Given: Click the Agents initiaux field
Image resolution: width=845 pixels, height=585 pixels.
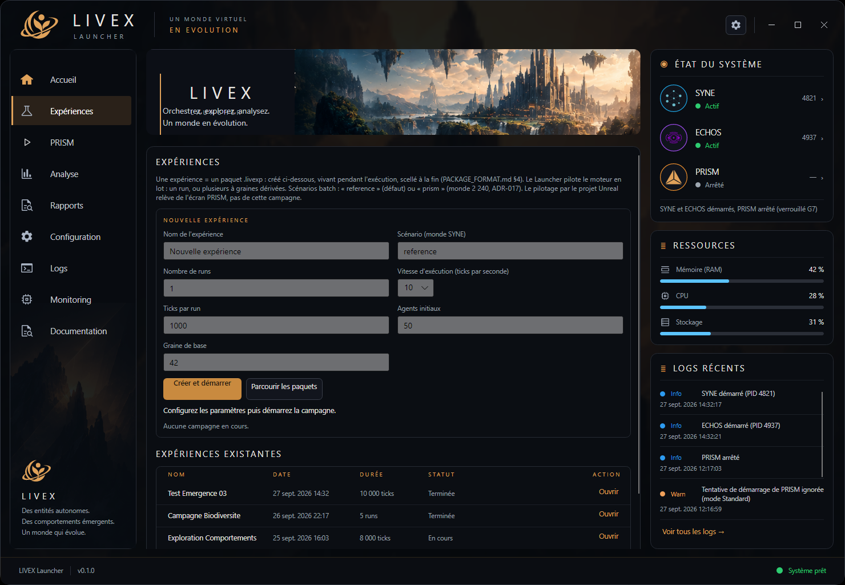Looking at the screenshot, I should [x=510, y=325].
